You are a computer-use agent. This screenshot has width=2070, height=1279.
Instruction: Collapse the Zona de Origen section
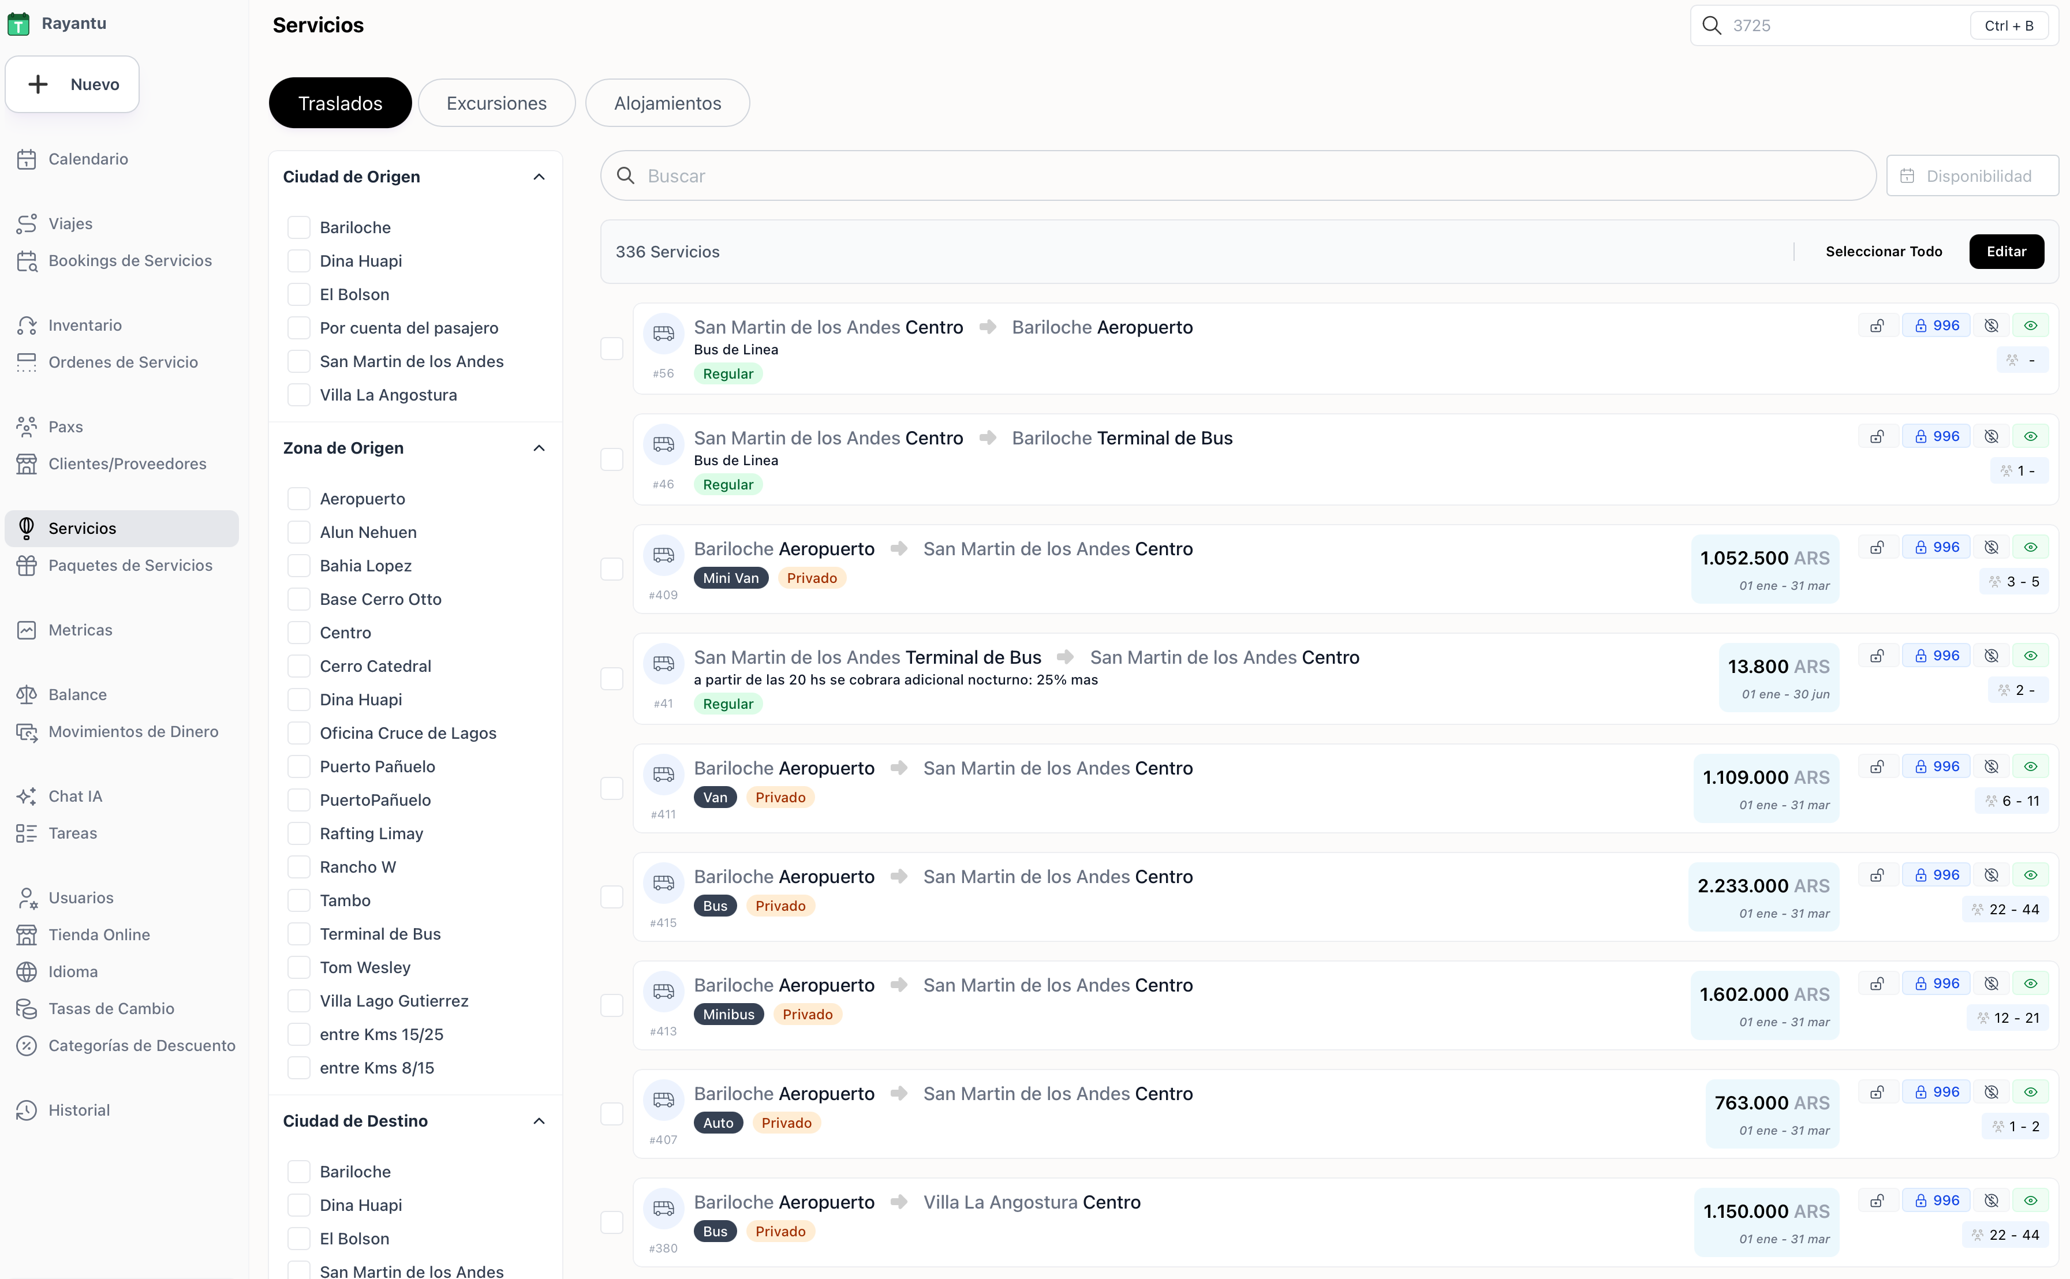tap(540, 447)
